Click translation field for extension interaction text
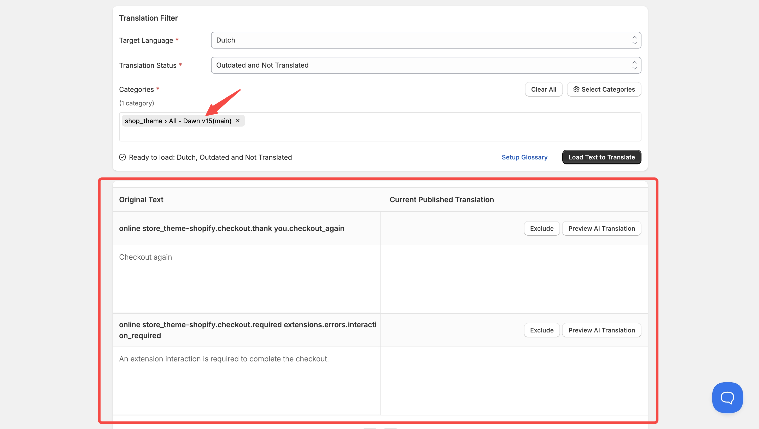The width and height of the screenshot is (759, 429). click(x=514, y=381)
